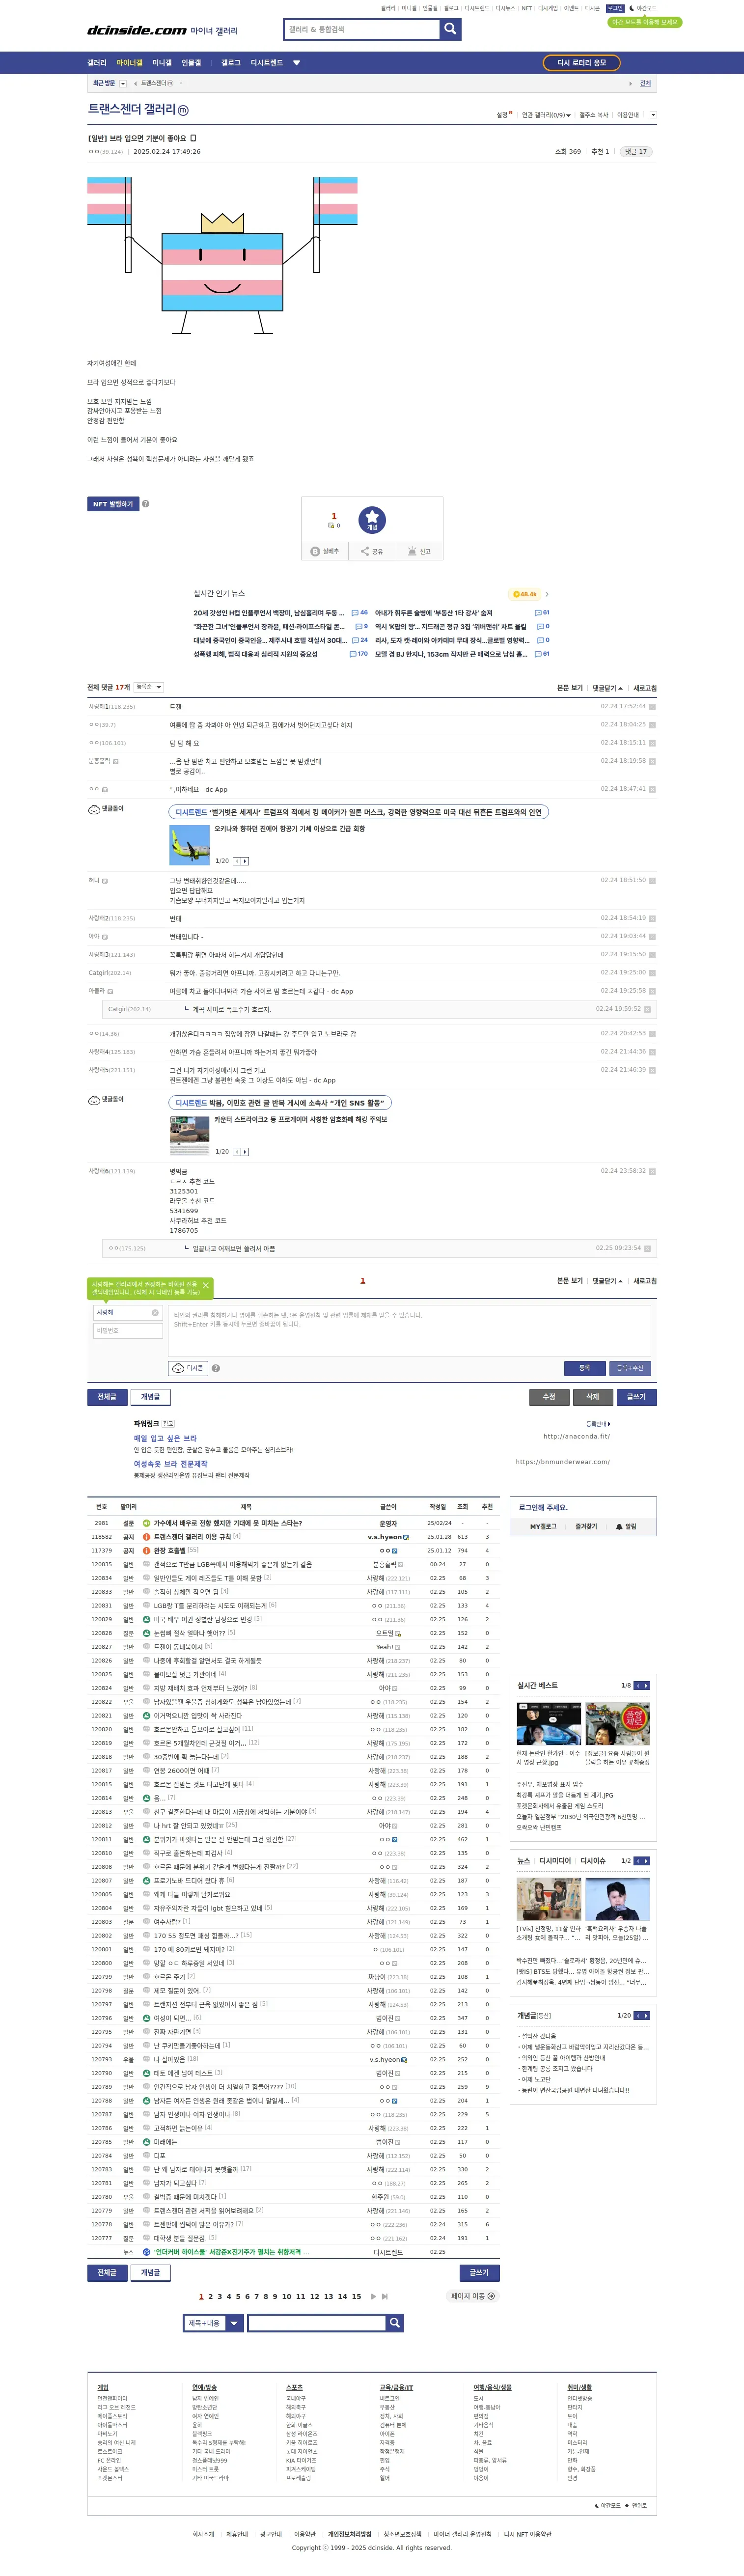Click the 실시간 인기 뉴스 48.4k coin badge
Image resolution: width=744 pixels, height=2576 pixels.
pos(524,594)
